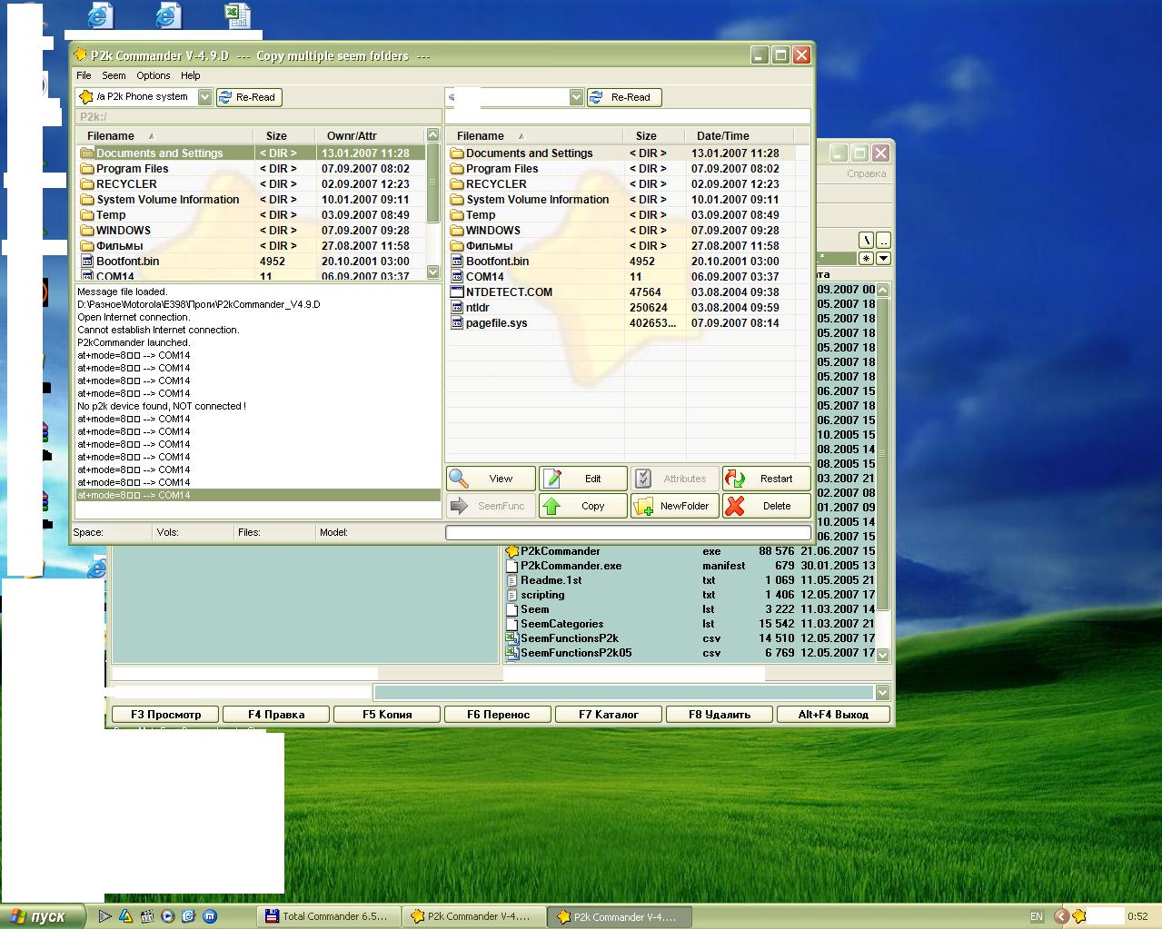Click pagefile.sys file icon in right panel
The image size is (1162, 929).
point(458,323)
